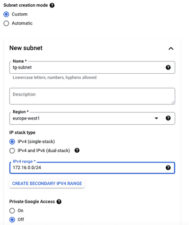
Task: Open help icon in IPv4 range field
Action: coord(168,168)
